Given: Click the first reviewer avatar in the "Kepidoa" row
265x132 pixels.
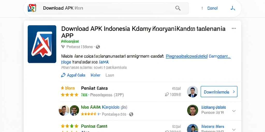Looking at the screenshot, I should [64, 110].
